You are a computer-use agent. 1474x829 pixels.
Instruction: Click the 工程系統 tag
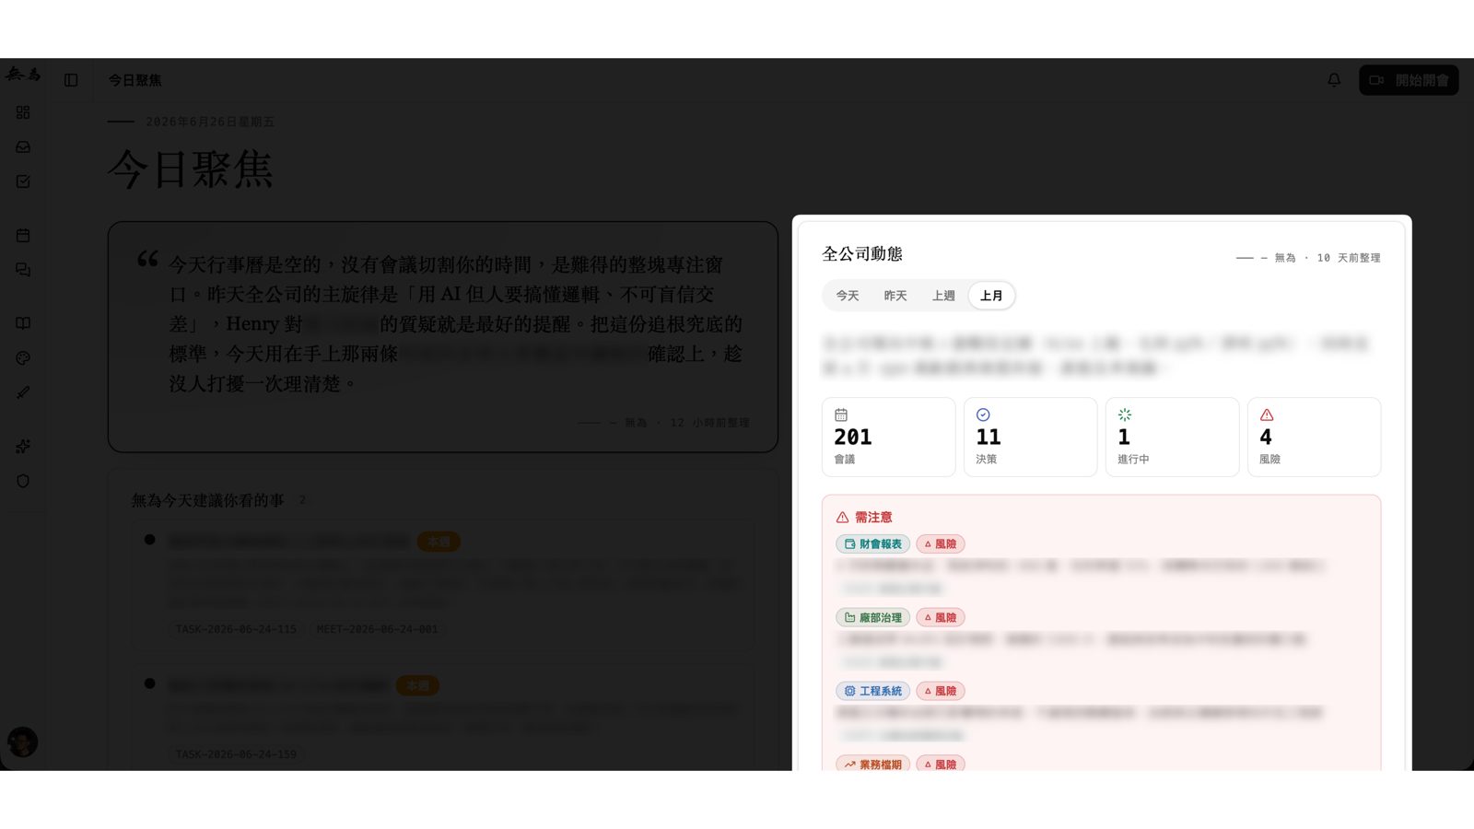point(872,691)
